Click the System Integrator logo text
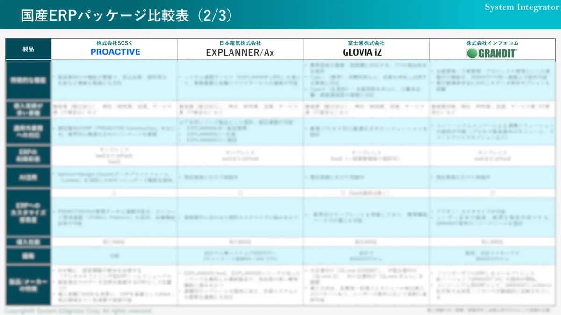 click(521, 7)
